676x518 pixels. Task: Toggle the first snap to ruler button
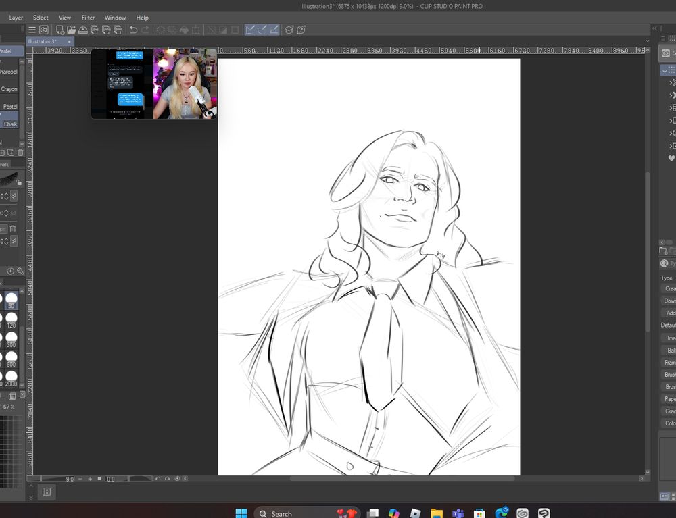coord(250,30)
